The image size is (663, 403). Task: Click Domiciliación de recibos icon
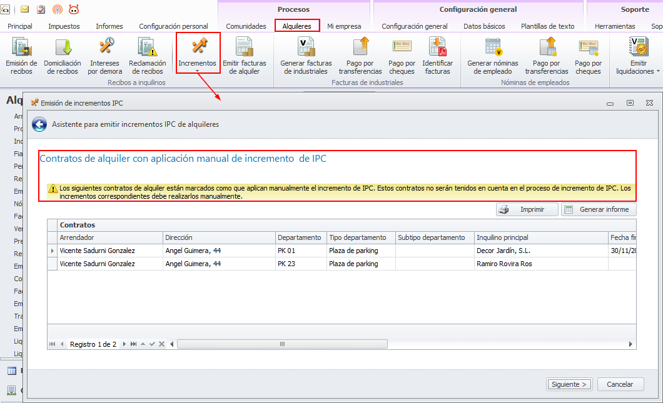coord(63,56)
